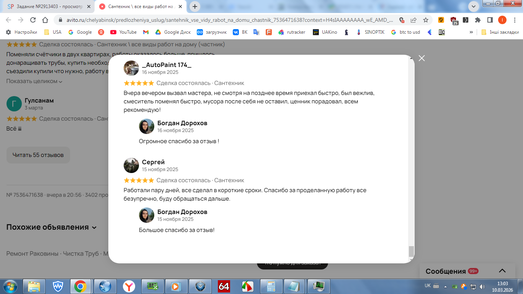Close the reviews popup with X icon
Image resolution: width=523 pixels, height=294 pixels.
(422, 58)
